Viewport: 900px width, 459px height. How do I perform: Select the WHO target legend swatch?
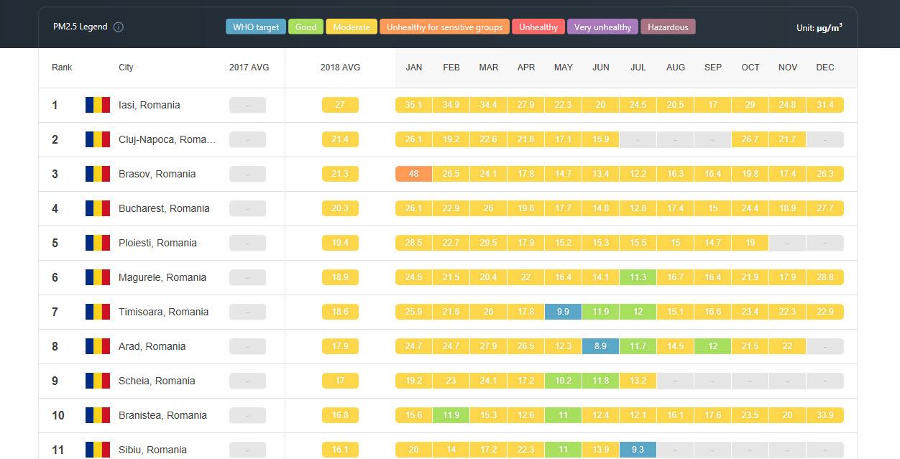click(x=255, y=27)
